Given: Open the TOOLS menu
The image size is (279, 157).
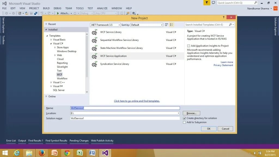Looking at the screenshot, I should [x=80, y=8].
